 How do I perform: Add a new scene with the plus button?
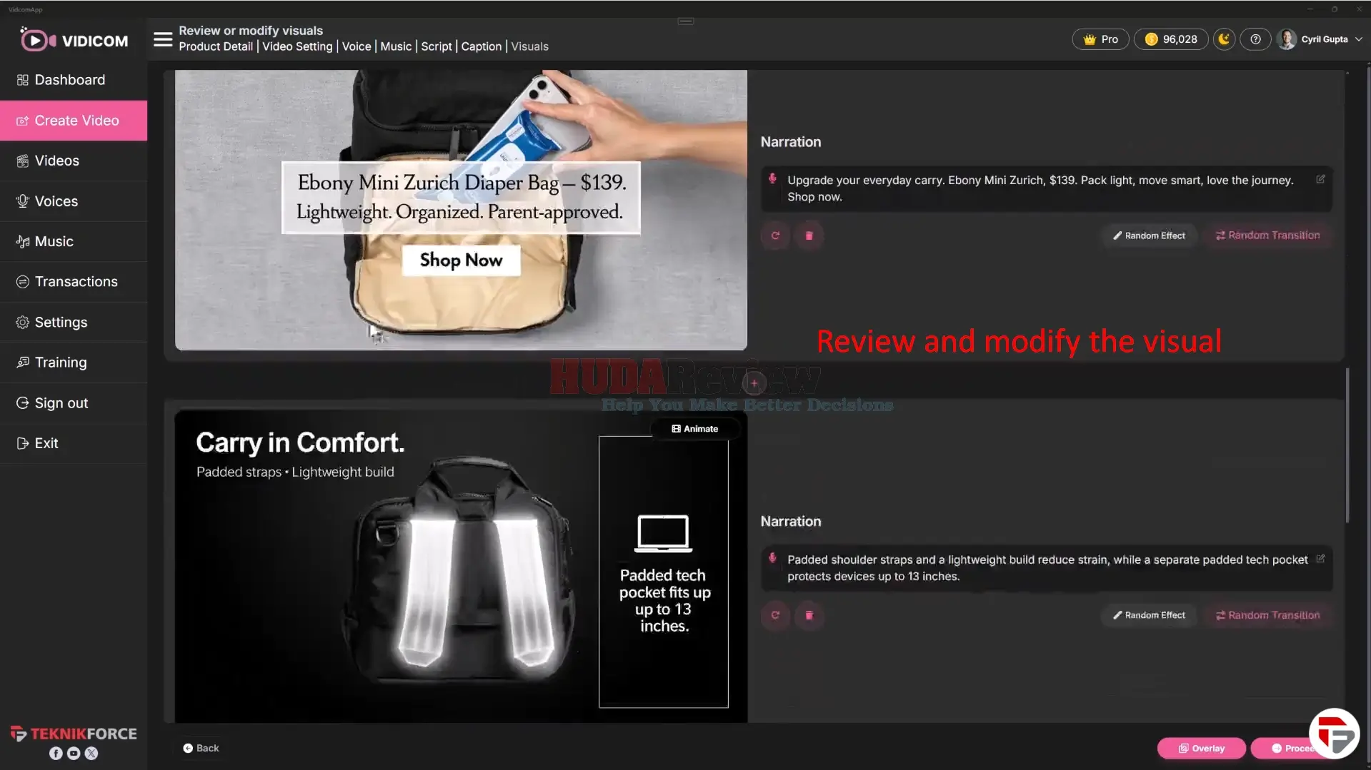click(x=754, y=383)
